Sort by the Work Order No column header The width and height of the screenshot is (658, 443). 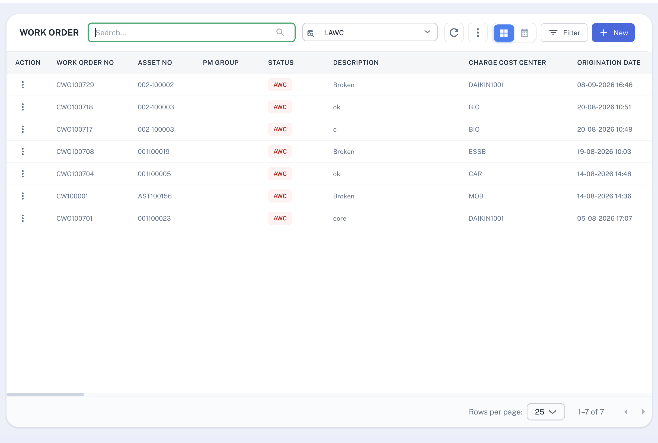tap(85, 62)
